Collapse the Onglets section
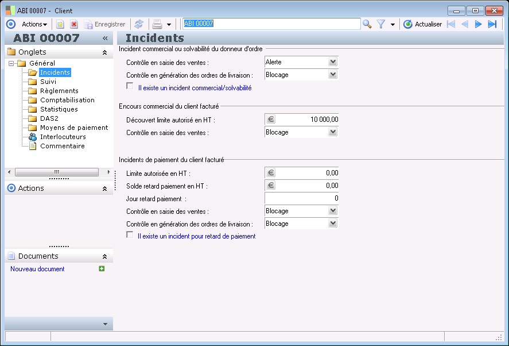 [104, 52]
